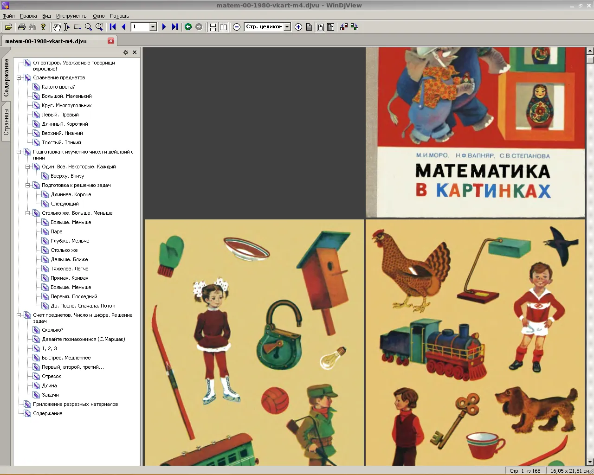Open the page number dropdown
The height and width of the screenshot is (475, 594).
pyautogui.click(x=153, y=27)
